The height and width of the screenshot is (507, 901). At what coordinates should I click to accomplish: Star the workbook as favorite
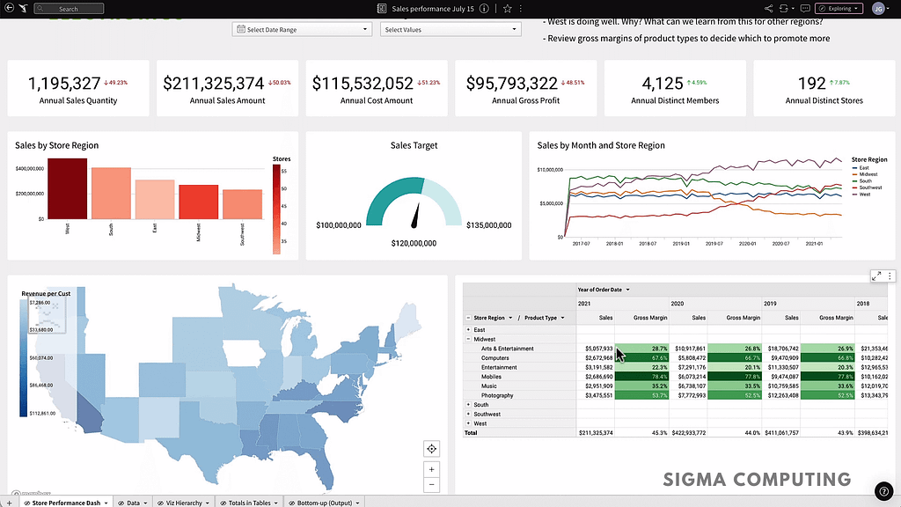point(508,9)
